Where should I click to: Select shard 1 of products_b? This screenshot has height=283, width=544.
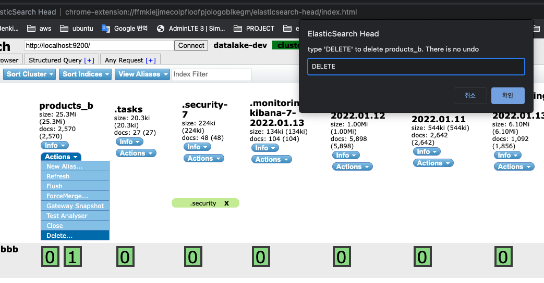pyautogui.click(x=72, y=256)
